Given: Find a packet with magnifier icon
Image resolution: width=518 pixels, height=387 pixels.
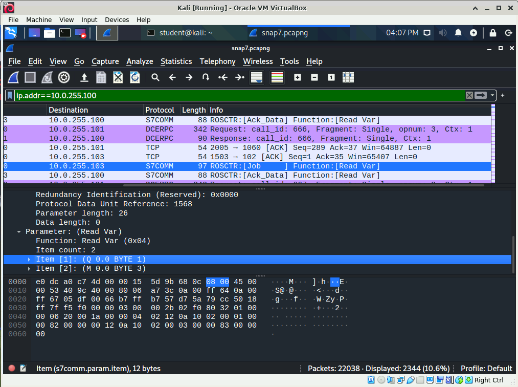Looking at the screenshot, I should point(155,77).
